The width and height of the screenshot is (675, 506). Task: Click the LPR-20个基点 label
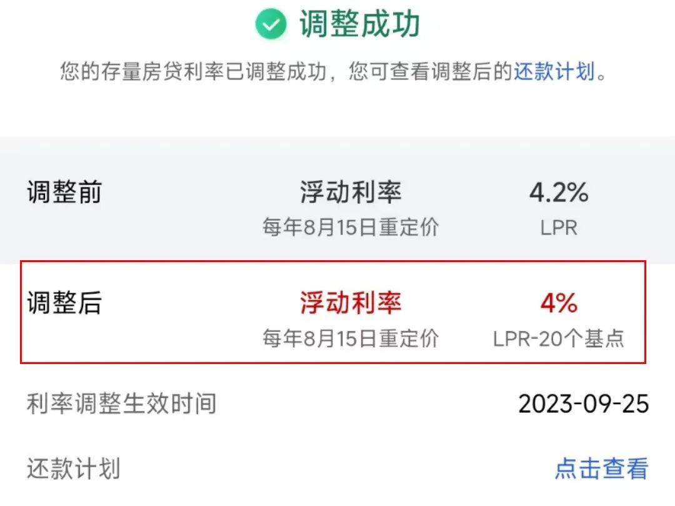[x=559, y=338]
